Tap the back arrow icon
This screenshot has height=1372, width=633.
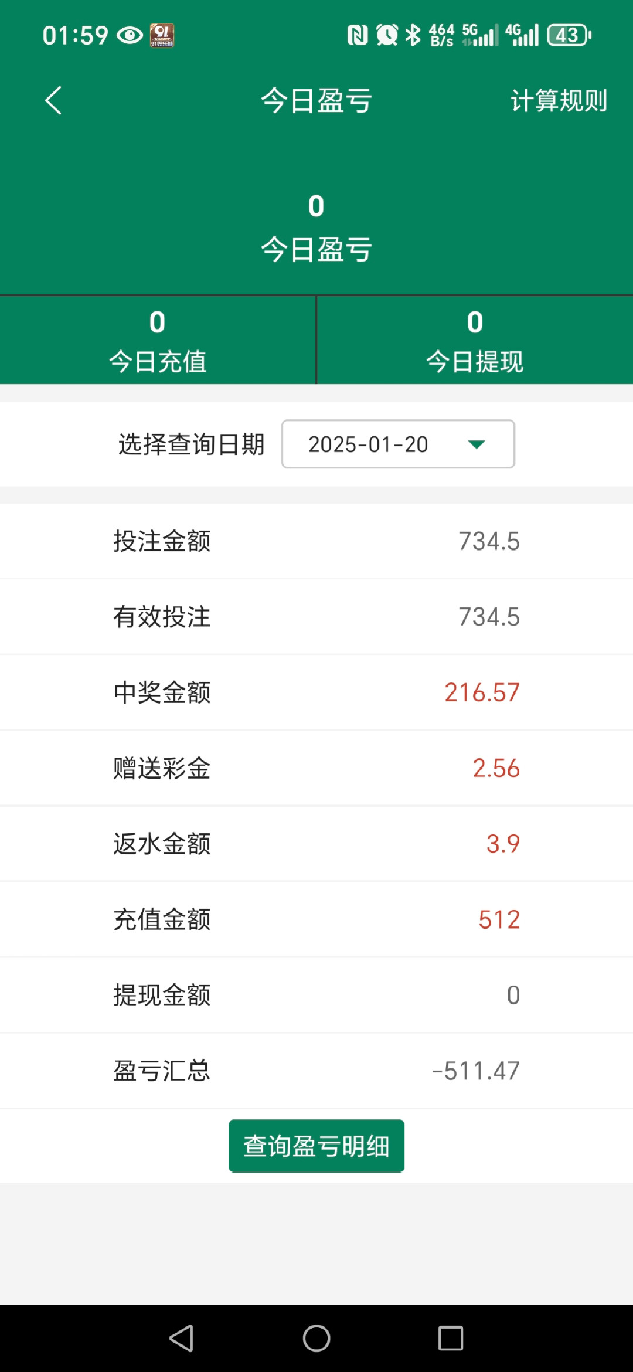(53, 100)
